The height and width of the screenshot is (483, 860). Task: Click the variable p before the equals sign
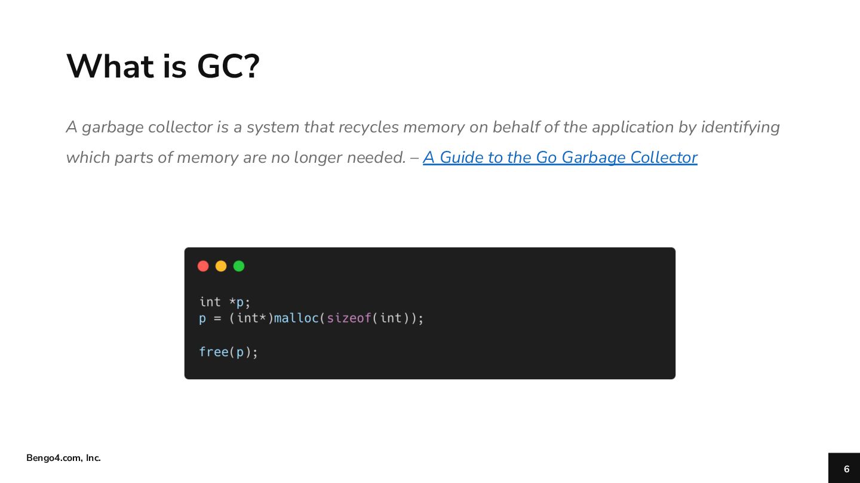click(x=202, y=319)
